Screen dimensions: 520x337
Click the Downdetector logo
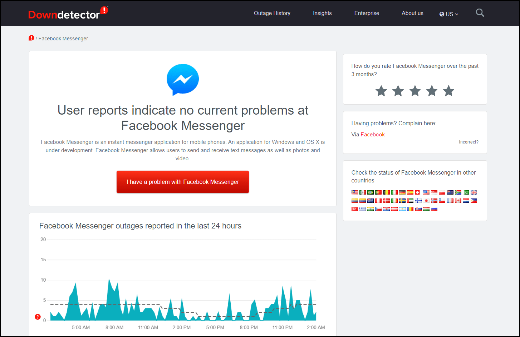point(68,13)
